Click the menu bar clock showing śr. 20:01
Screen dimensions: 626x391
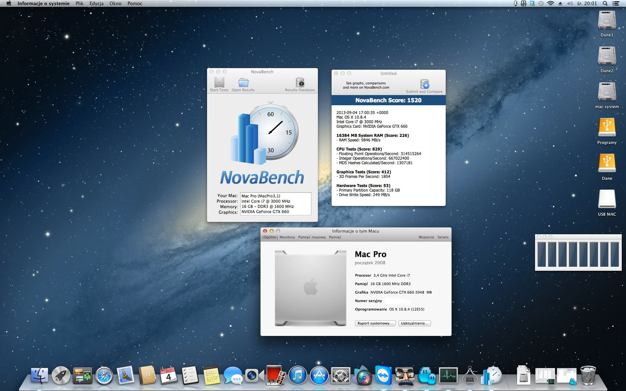(587, 4)
